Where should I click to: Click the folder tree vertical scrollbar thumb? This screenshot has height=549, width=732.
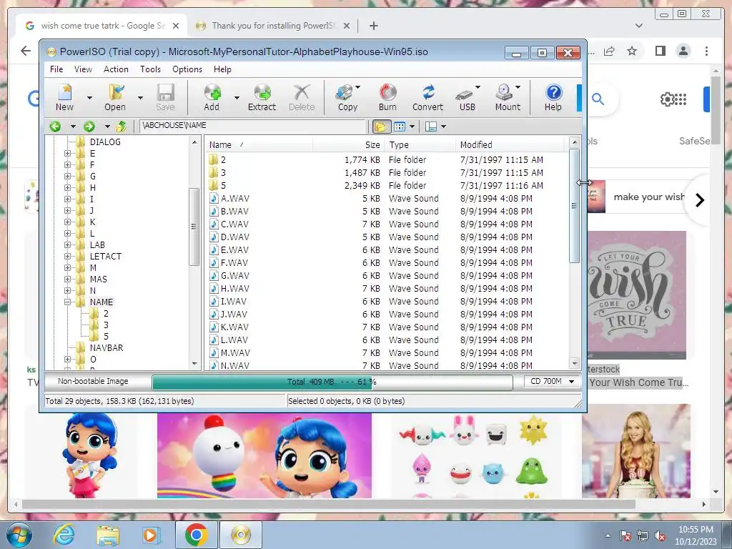[x=194, y=227]
